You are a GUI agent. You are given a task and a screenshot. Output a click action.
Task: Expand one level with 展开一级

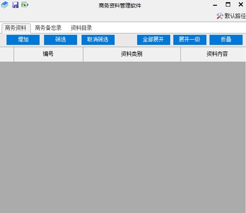click(x=190, y=39)
